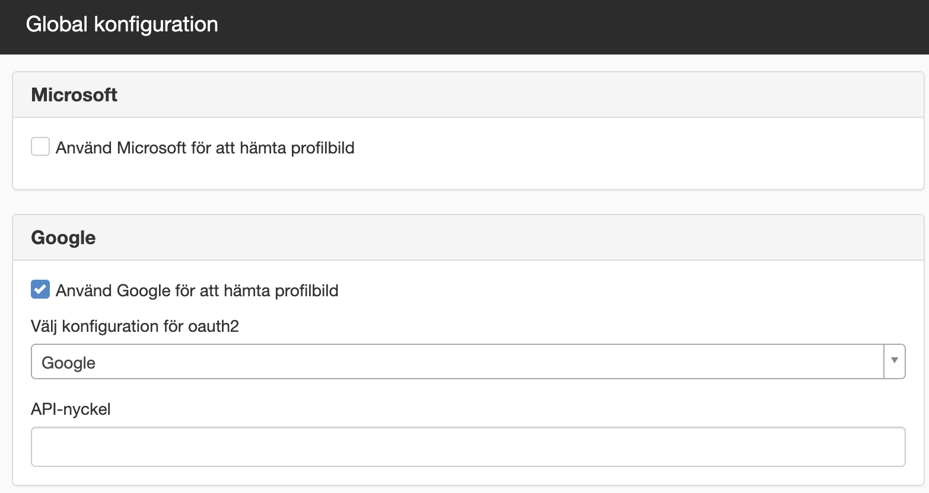Click the 'Använd Microsoft för att hämta profilbild' label
The width and height of the screenshot is (929, 493).
205,148
